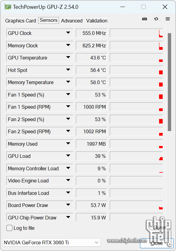The width and height of the screenshot is (176, 251).
Task: Switch to the Graphics Card tab
Action: point(21,21)
